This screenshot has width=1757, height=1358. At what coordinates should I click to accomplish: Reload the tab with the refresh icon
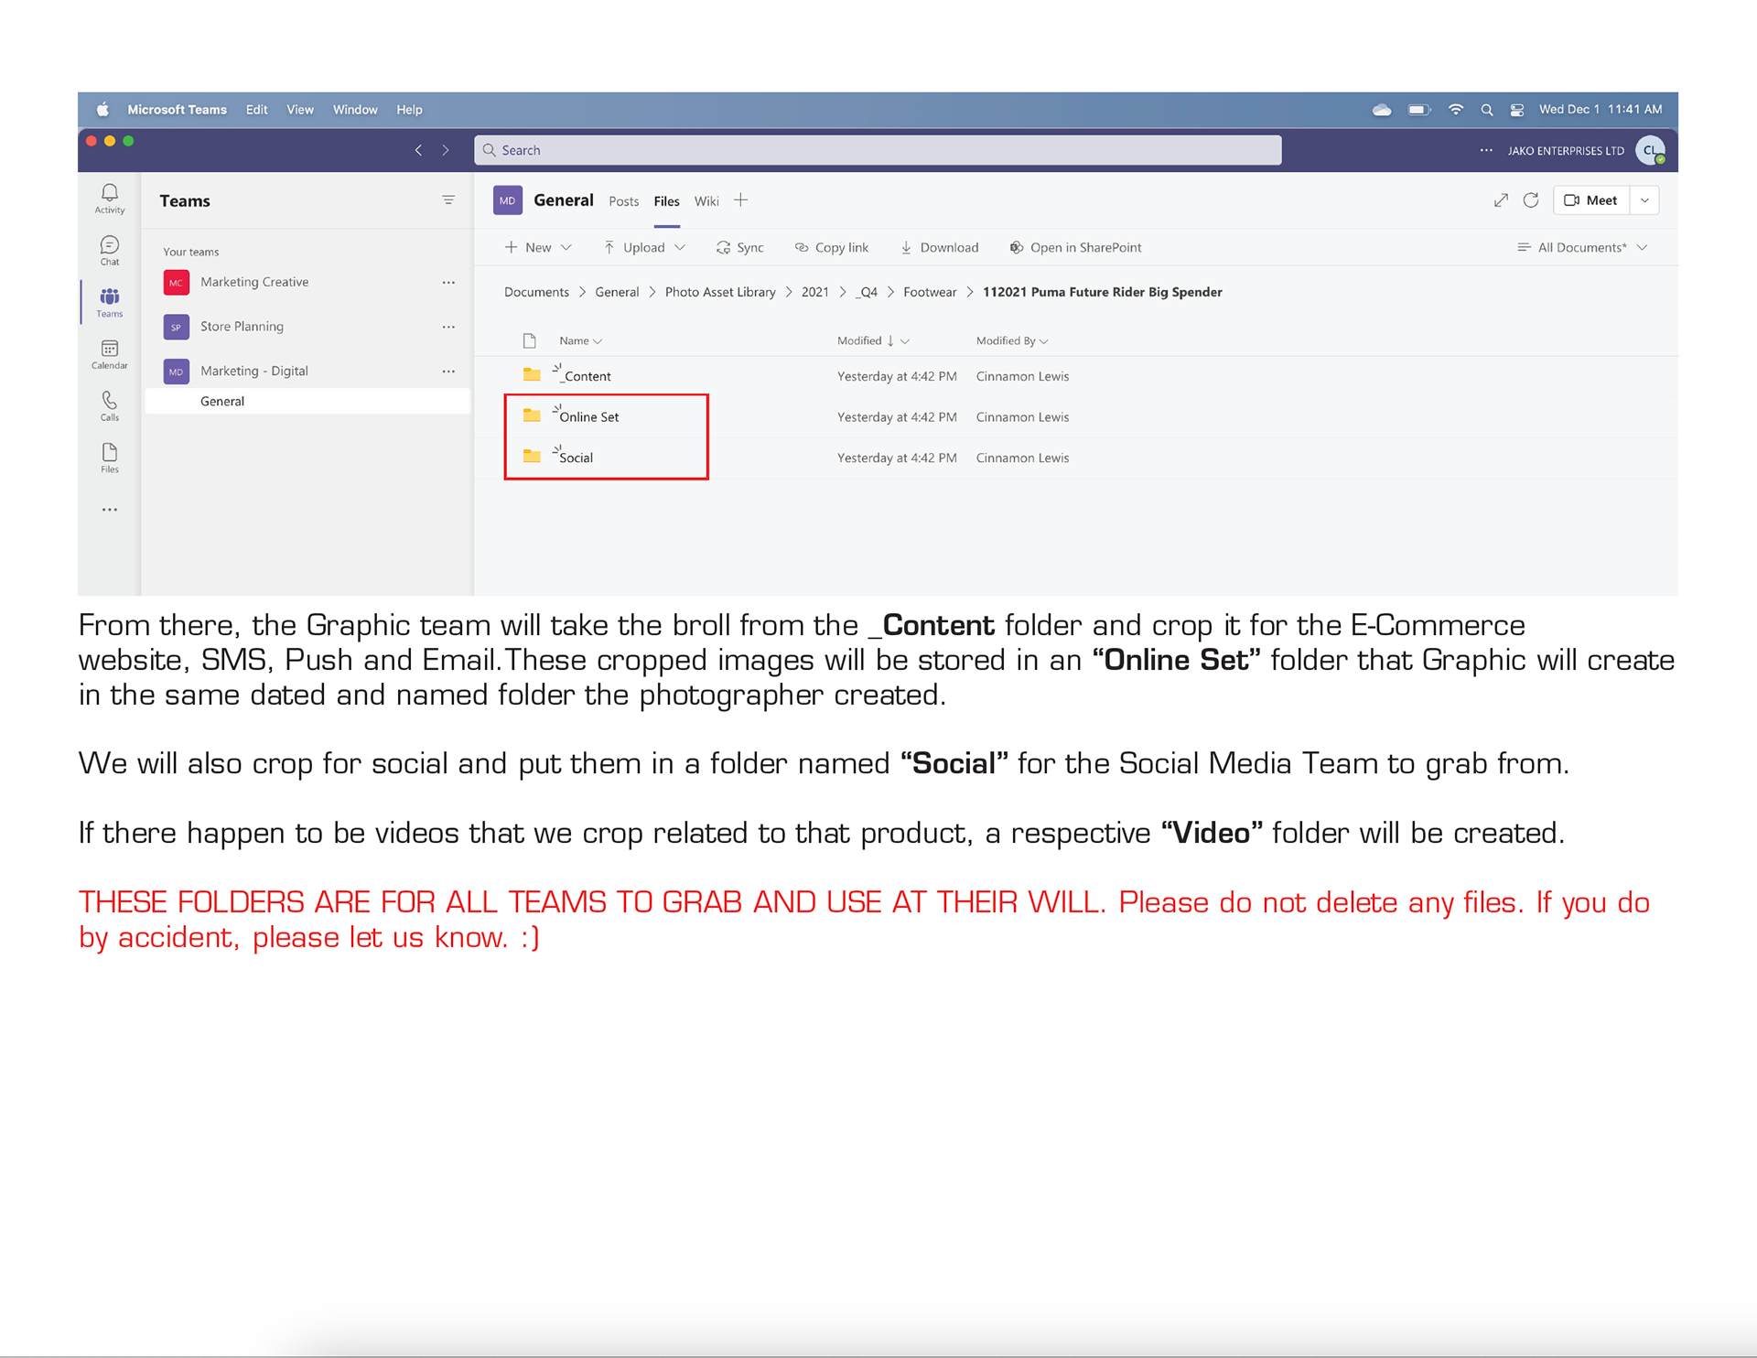[1531, 200]
